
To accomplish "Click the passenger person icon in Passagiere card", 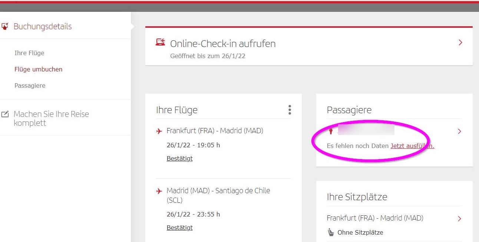I will (331, 131).
